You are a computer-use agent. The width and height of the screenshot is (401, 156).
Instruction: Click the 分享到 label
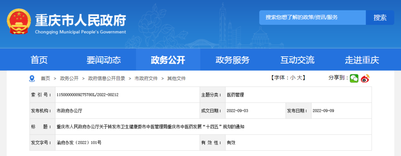tap(338, 78)
